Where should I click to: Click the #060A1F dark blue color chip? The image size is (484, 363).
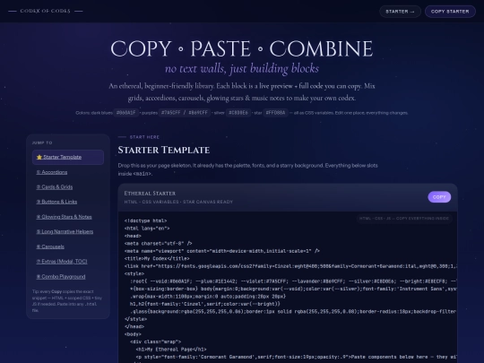pyautogui.click(x=126, y=113)
